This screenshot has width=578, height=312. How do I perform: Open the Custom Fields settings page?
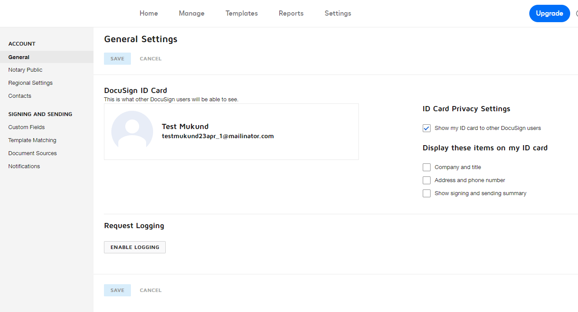(x=27, y=127)
